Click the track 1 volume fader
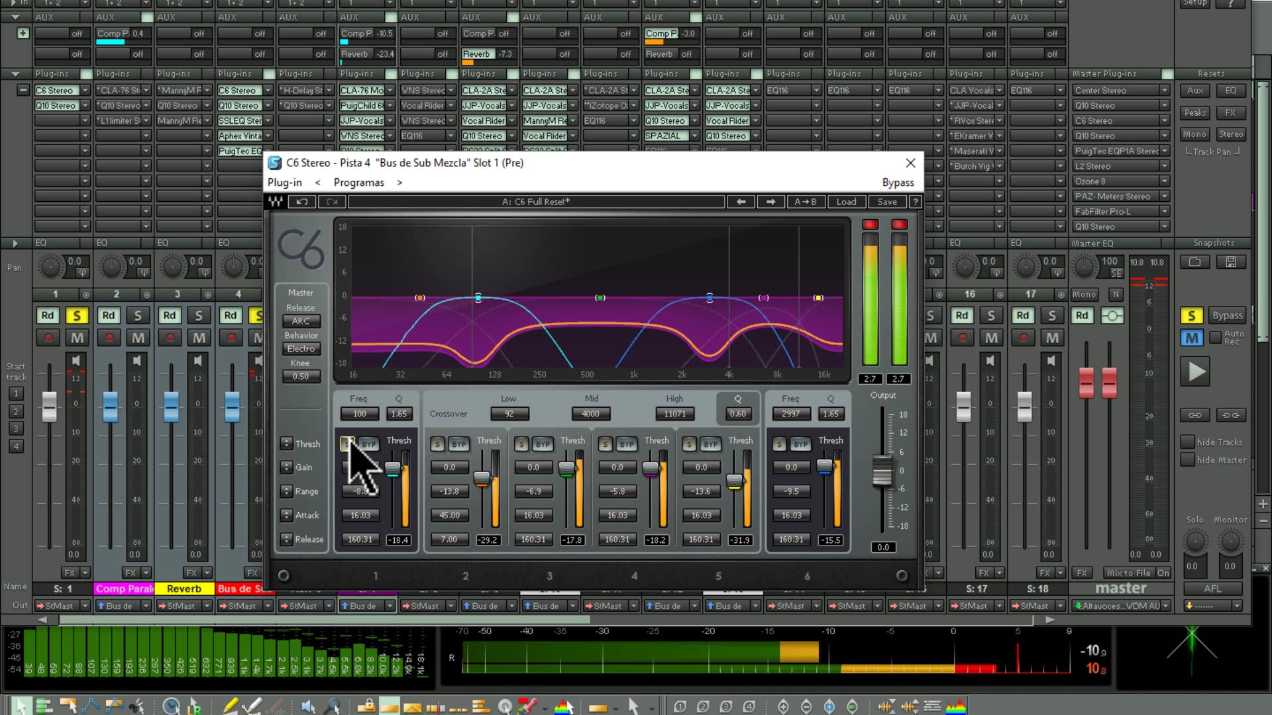This screenshot has height=715, width=1272. (x=50, y=406)
